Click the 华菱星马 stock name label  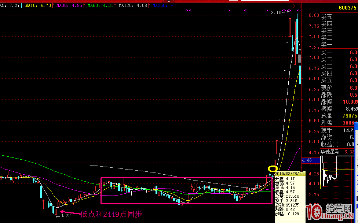tap(330, 152)
